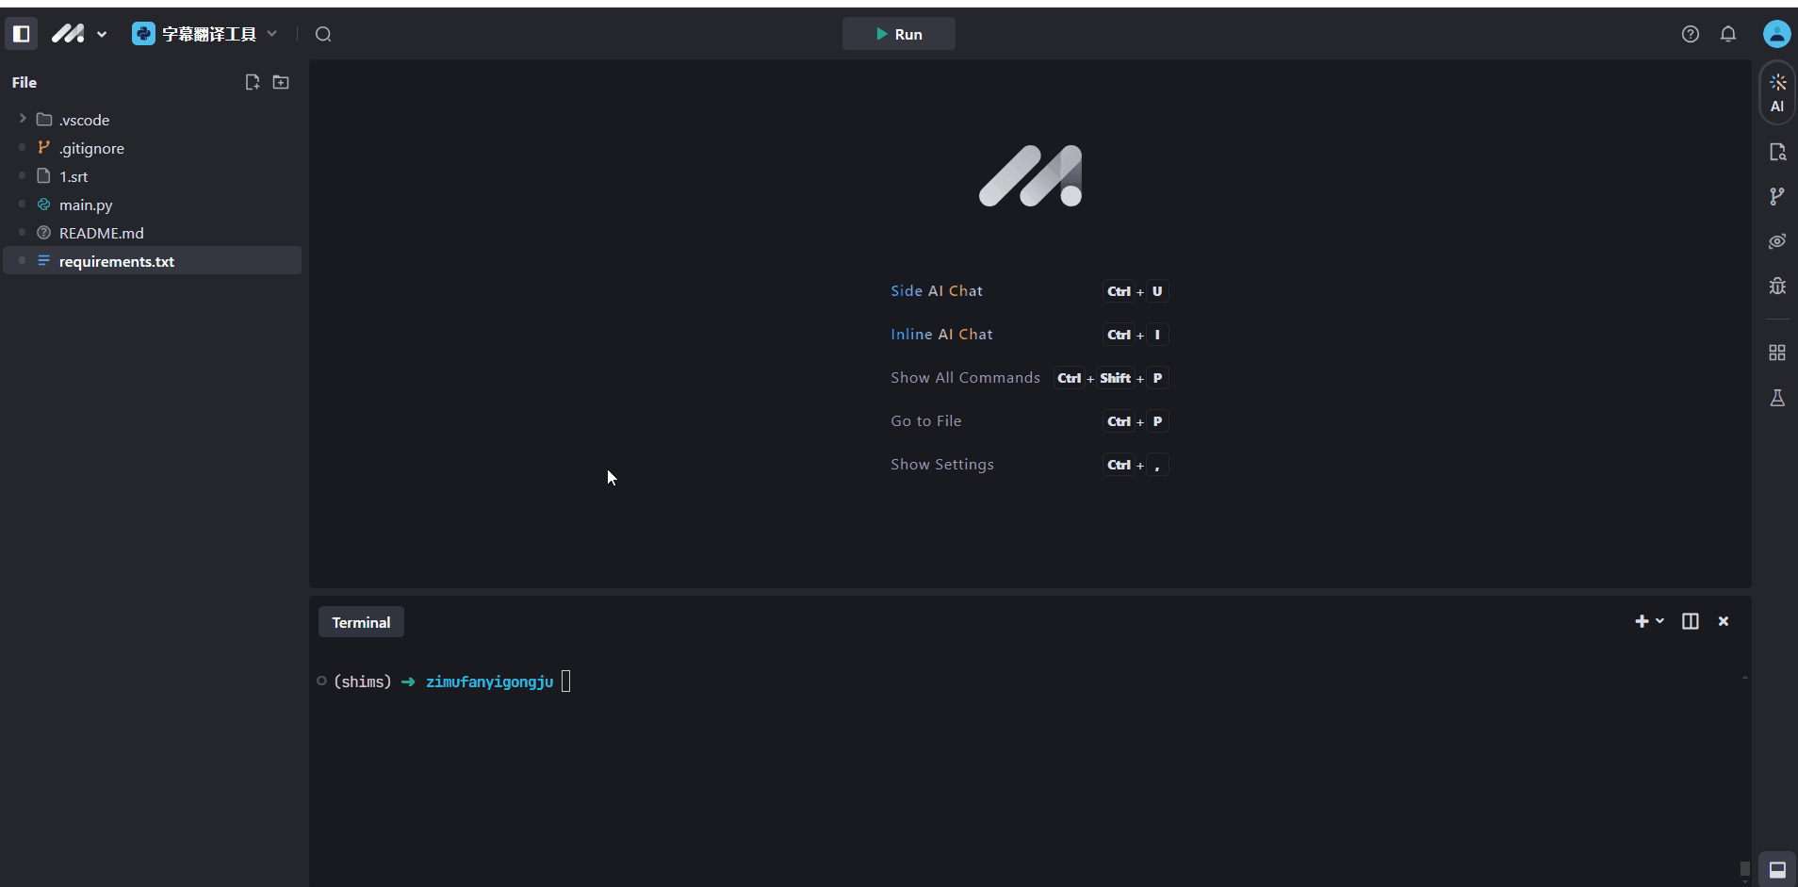This screenshot has width=1798, height=887.
Task: Close the terminal panel
Action: (1724, 621)
